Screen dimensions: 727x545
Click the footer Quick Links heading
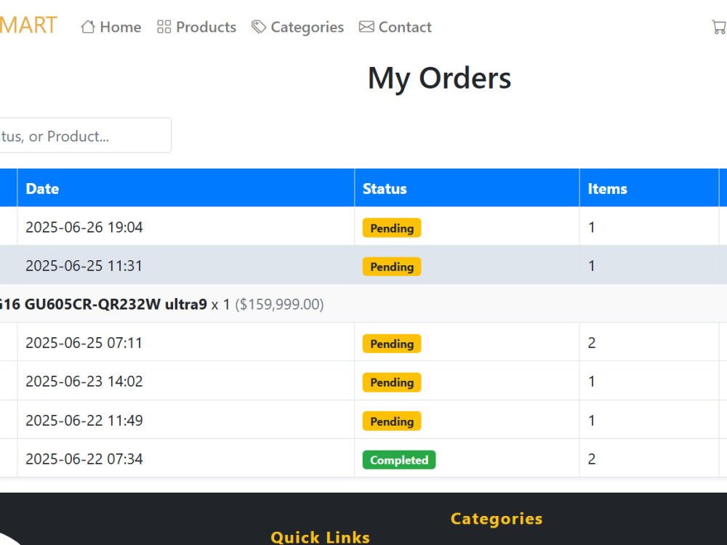pos(321,537)
